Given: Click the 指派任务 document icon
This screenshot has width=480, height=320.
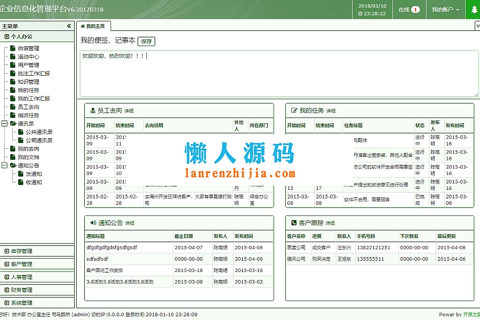Looking at the screenshot, I should click(x=13, y=115).
